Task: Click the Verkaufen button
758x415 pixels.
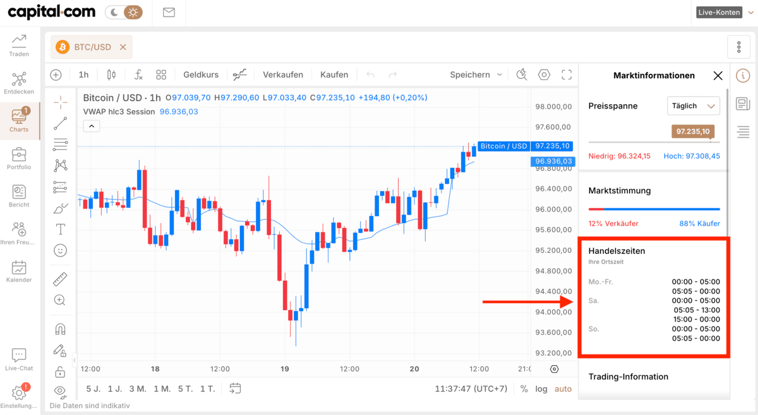Action: (x=283, y=75)
